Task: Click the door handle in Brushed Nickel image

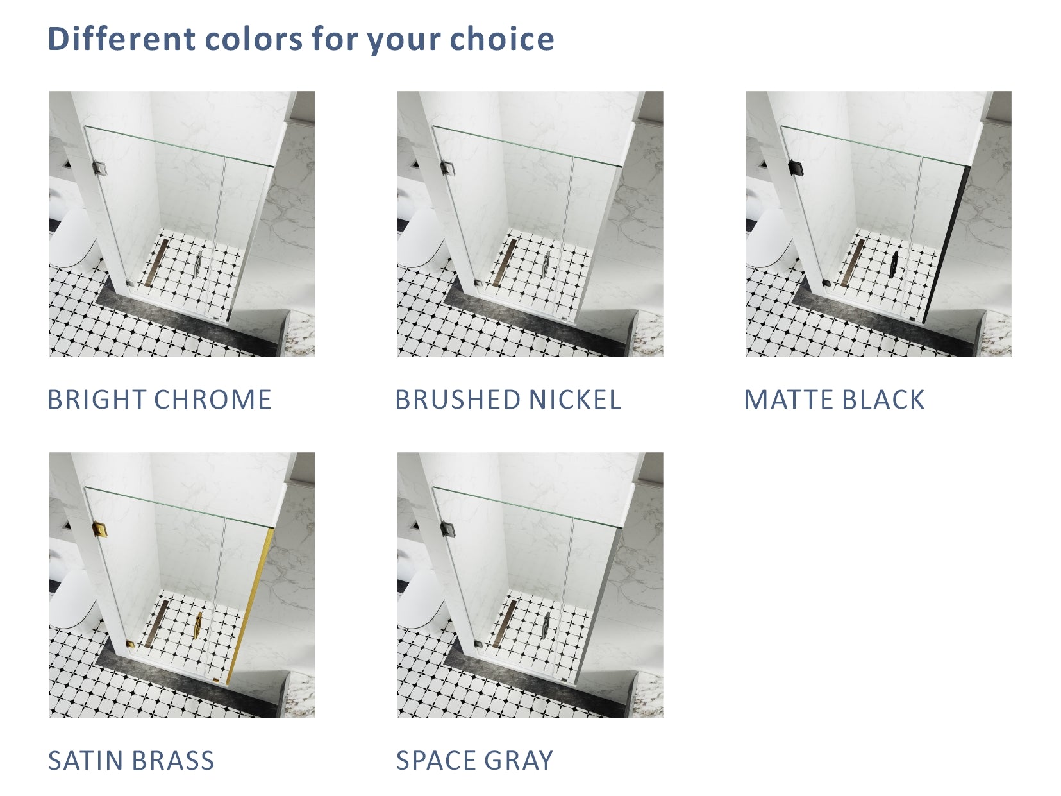Action: (546, 264)
